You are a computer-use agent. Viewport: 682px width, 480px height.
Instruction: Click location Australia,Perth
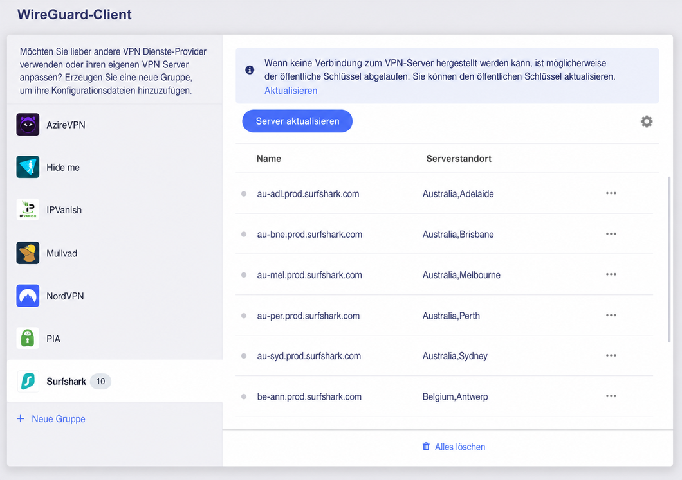(451, 316)
